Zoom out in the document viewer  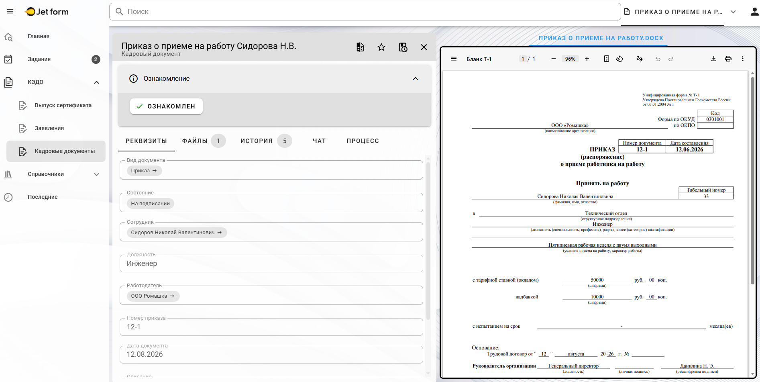pyautogui.click(x=554, y=59)
